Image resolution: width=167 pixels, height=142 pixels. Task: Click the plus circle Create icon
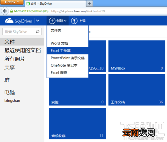point(52,21)
